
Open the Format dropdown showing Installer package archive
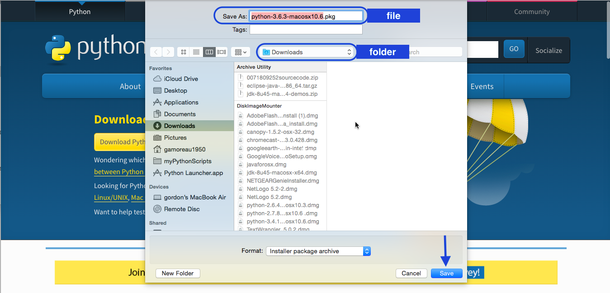(x=318, y=251)
